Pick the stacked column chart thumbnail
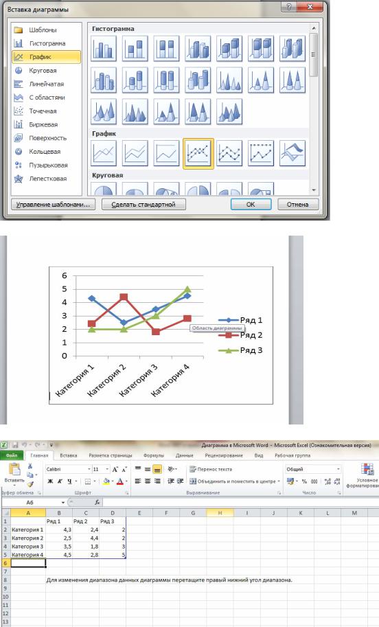The width and height of the screenshot is (379, 627). pos(135,48)
